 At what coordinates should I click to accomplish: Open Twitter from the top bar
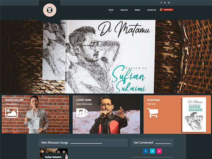pyautogui.click(x=164, y=2)
